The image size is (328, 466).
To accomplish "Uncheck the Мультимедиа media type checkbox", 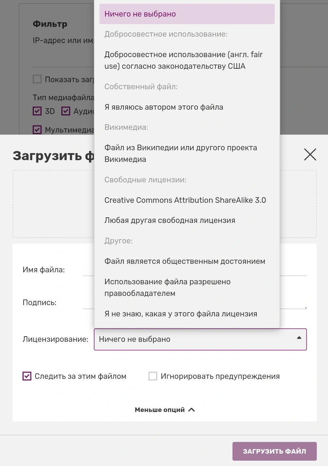I will [37, 130].
